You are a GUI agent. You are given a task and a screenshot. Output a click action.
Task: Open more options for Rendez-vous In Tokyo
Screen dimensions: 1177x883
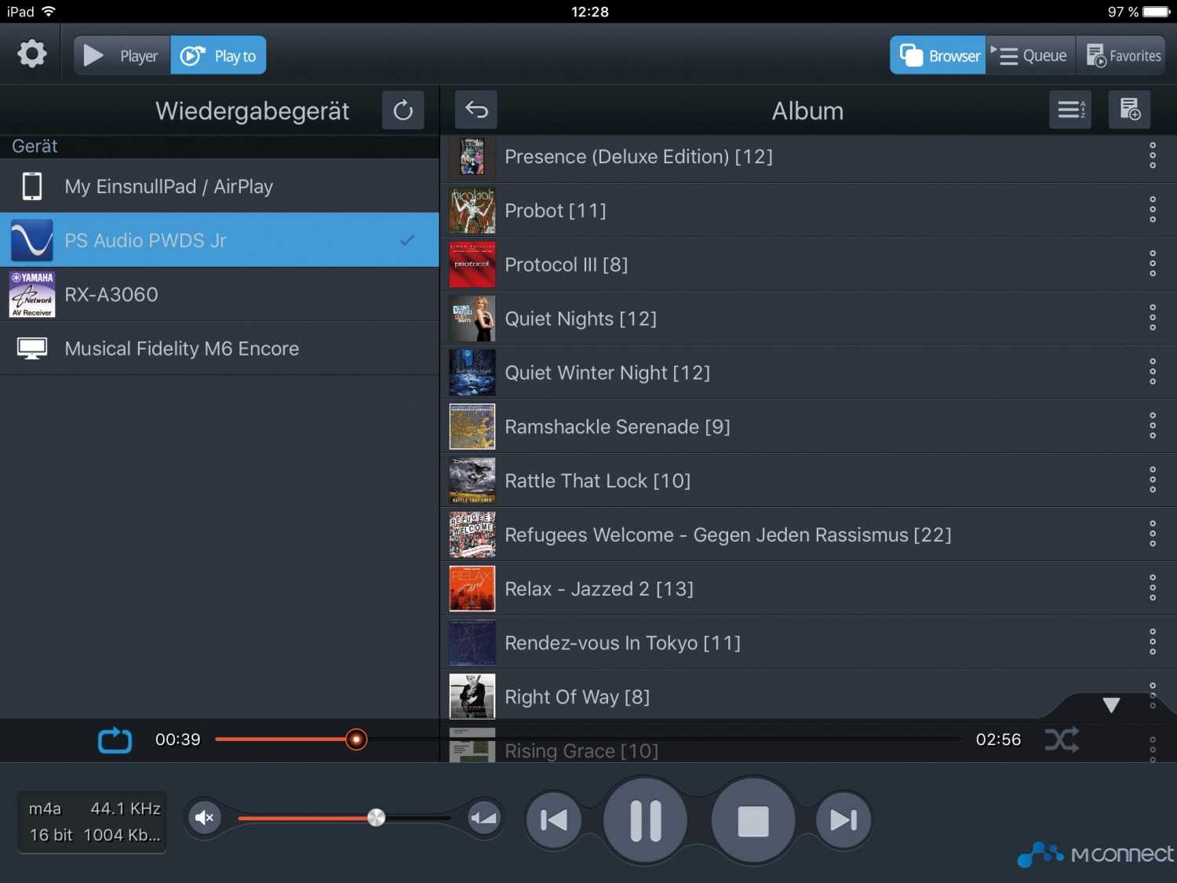tap(1152, 642)
